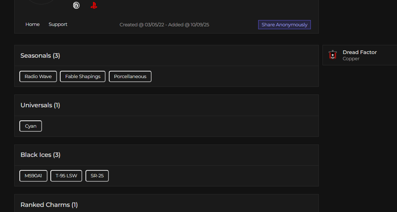Viewport: 397px width, 212px height.
Task: Click the Dread Factor title text
Action: click(360, 52)
